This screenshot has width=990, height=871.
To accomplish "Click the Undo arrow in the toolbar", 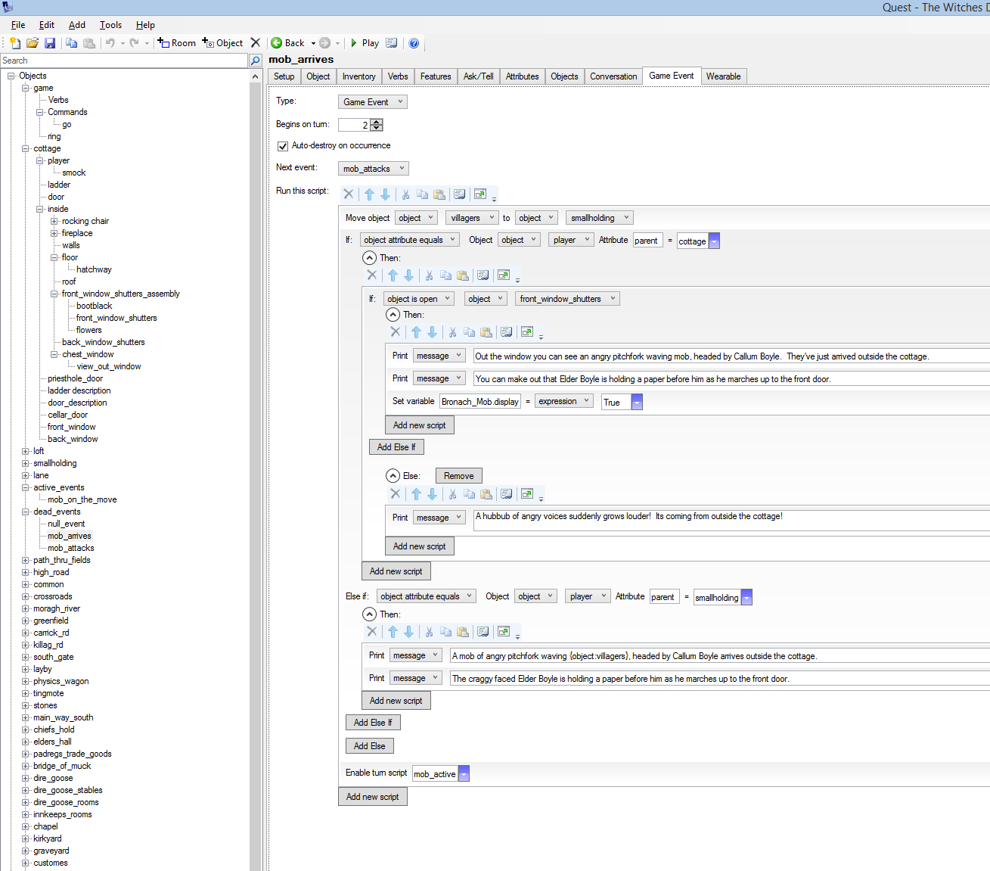I will [110, 43].
